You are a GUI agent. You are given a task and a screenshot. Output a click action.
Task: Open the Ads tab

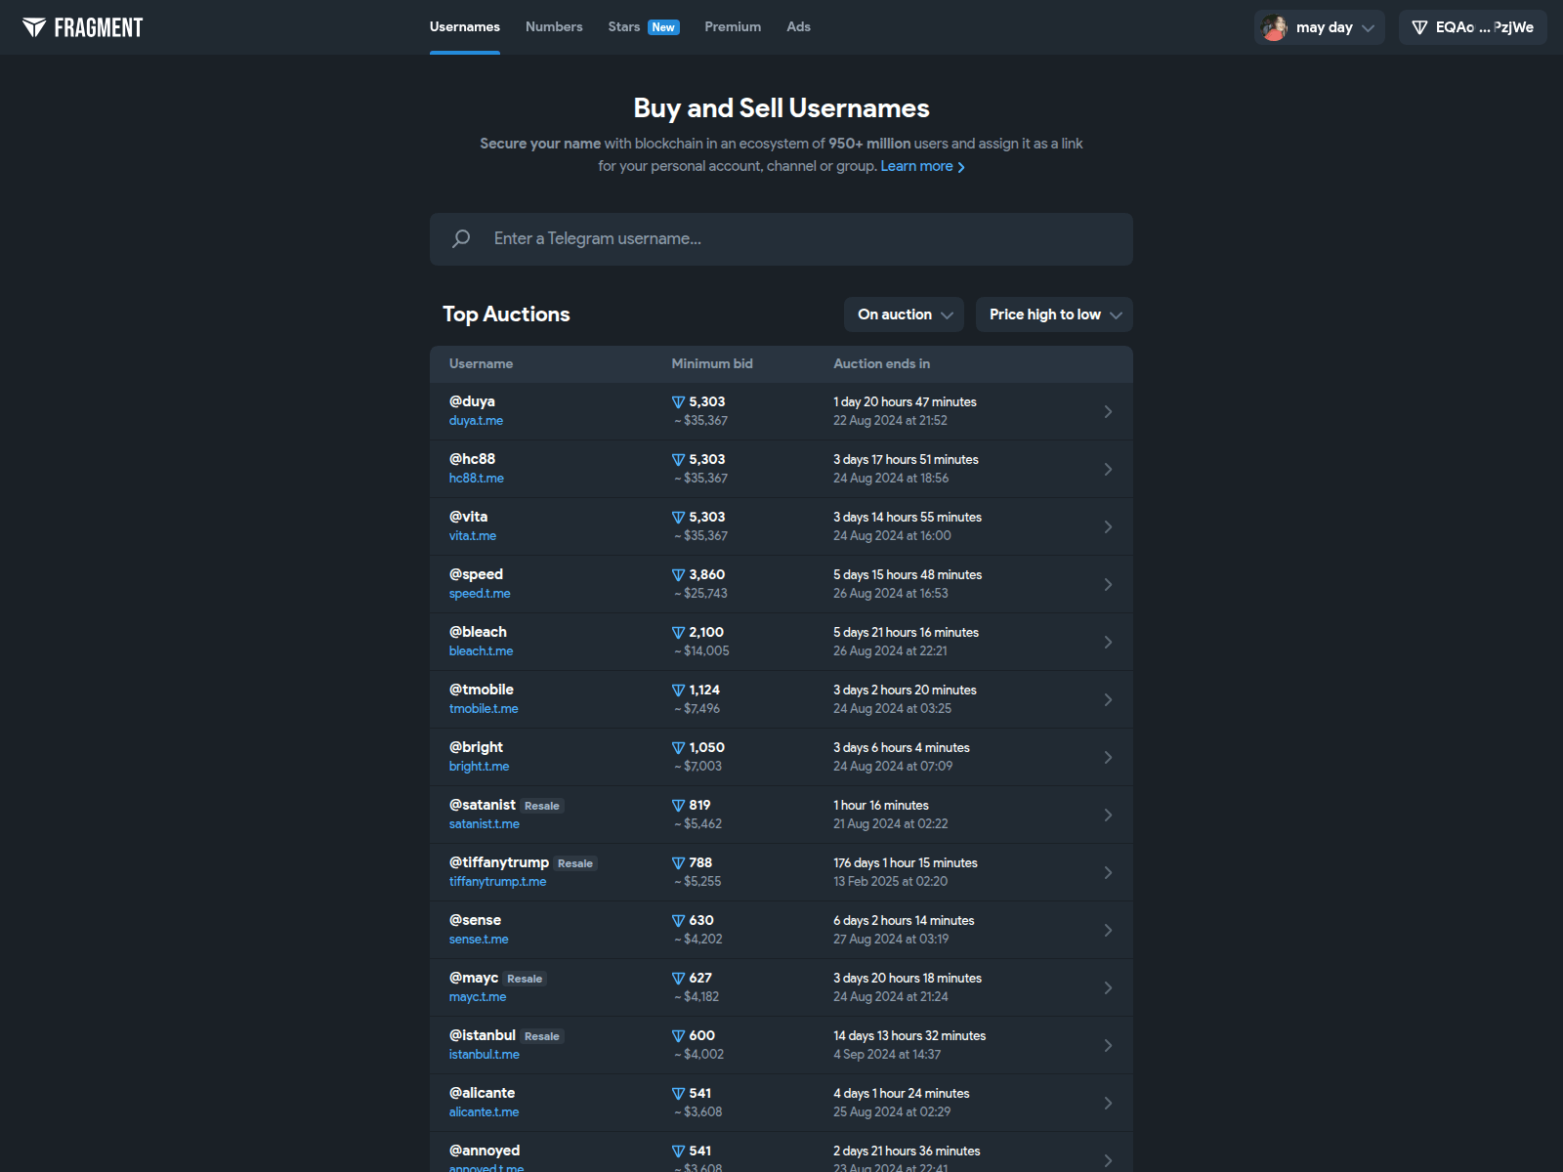point(798,27)
